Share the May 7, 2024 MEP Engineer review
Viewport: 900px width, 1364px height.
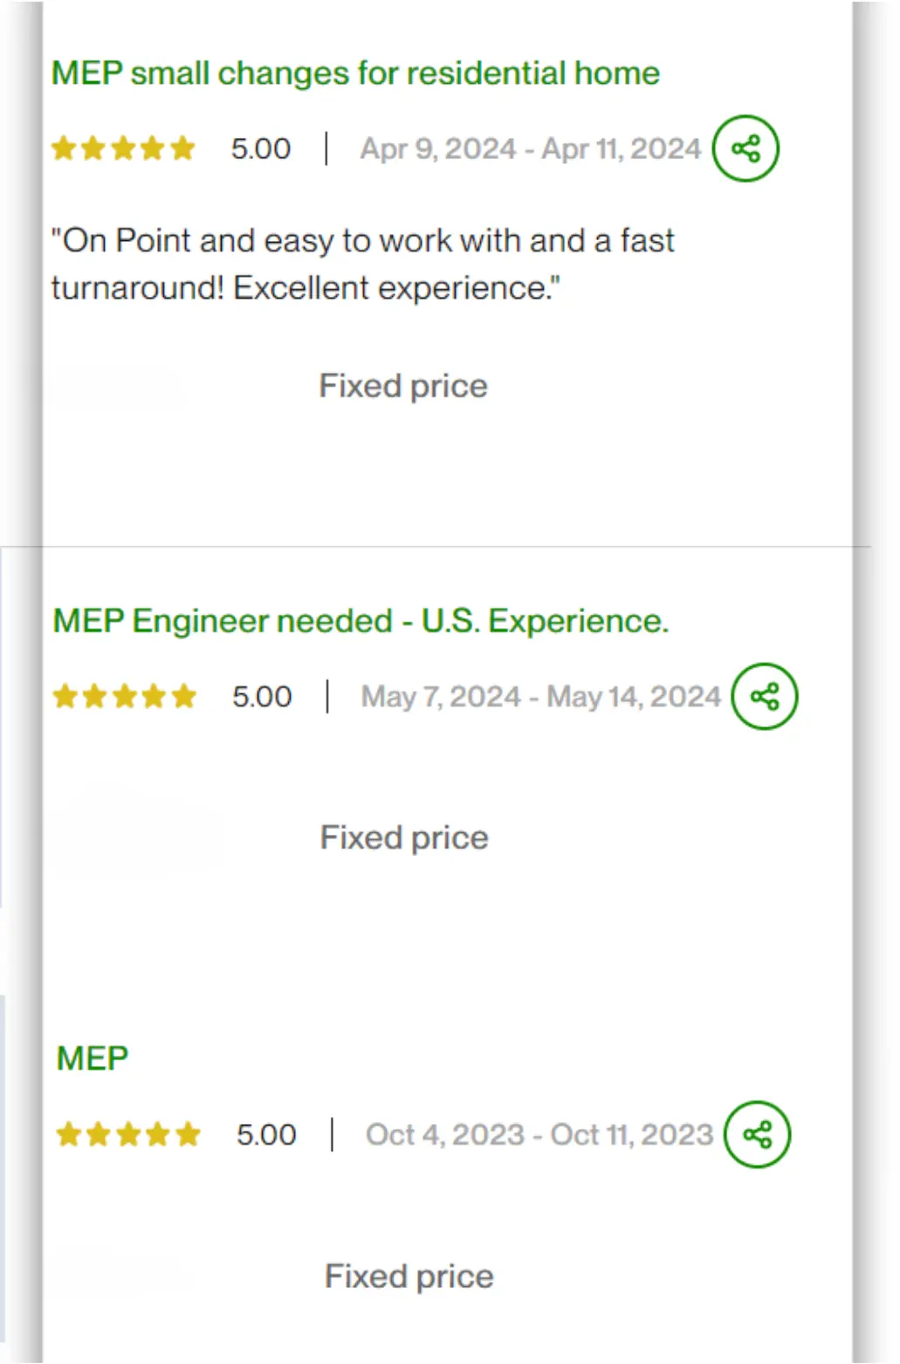765,697
